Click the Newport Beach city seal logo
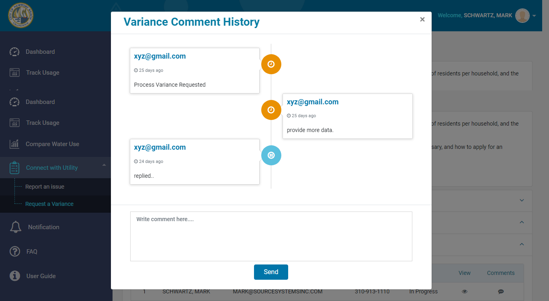 (20, 15)
